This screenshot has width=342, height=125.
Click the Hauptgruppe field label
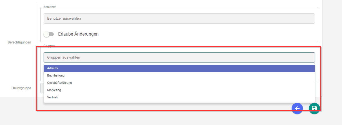21,88
